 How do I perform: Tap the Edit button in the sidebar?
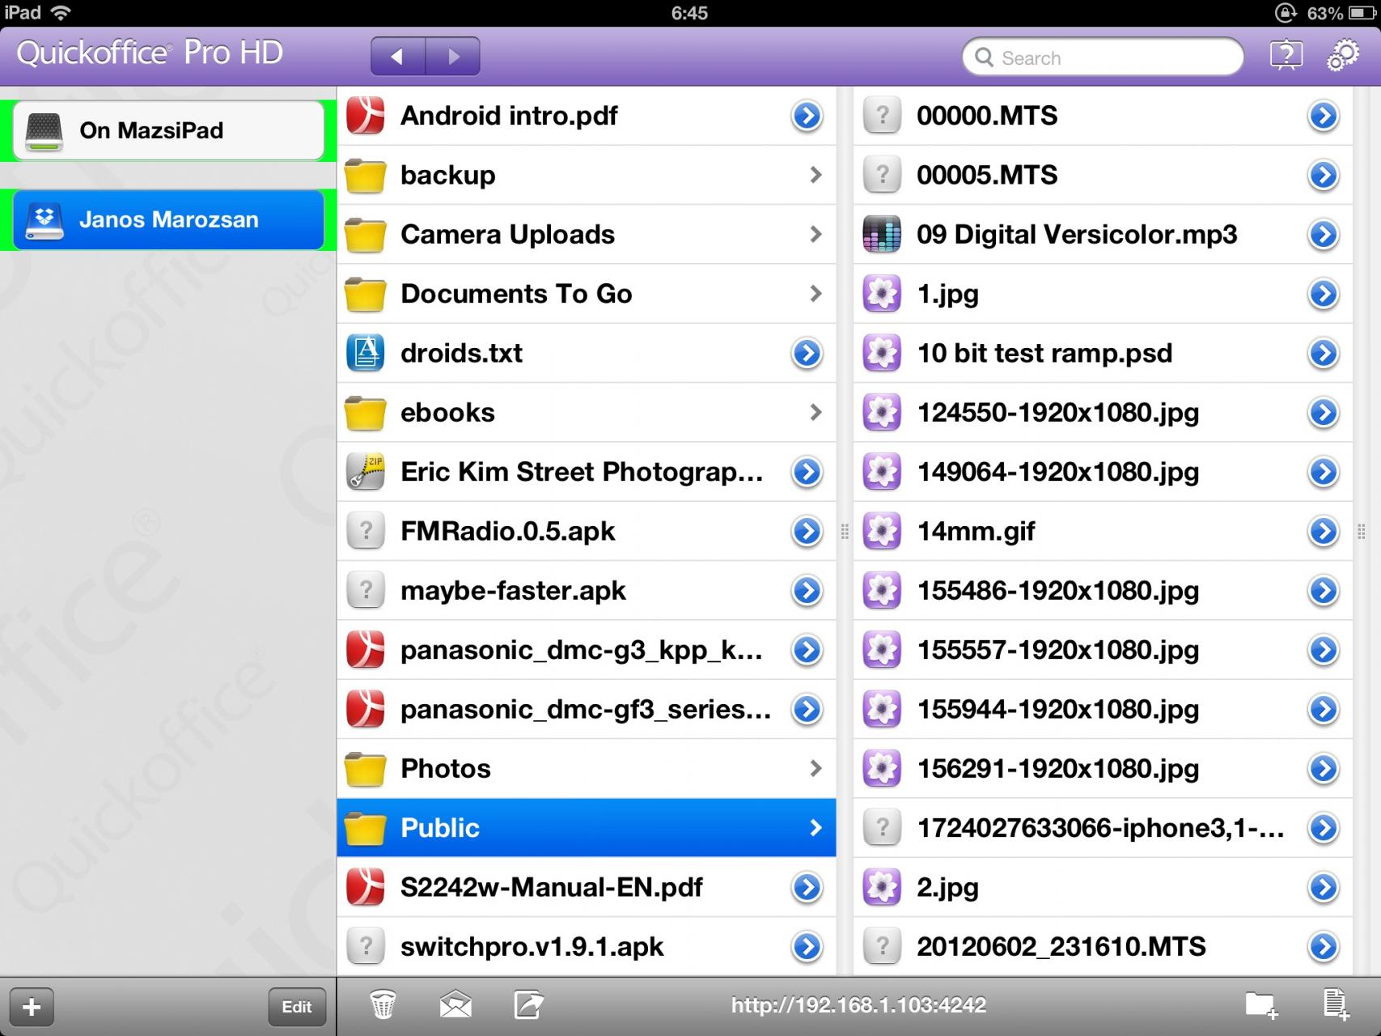click(296, 1007)
